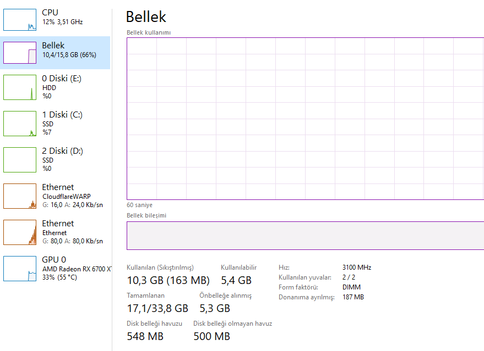Screen dimensions: 484x351
Task: Click the CloudflareWARP adapter name text
Action: pyautogui.click(x=66, y=196)
